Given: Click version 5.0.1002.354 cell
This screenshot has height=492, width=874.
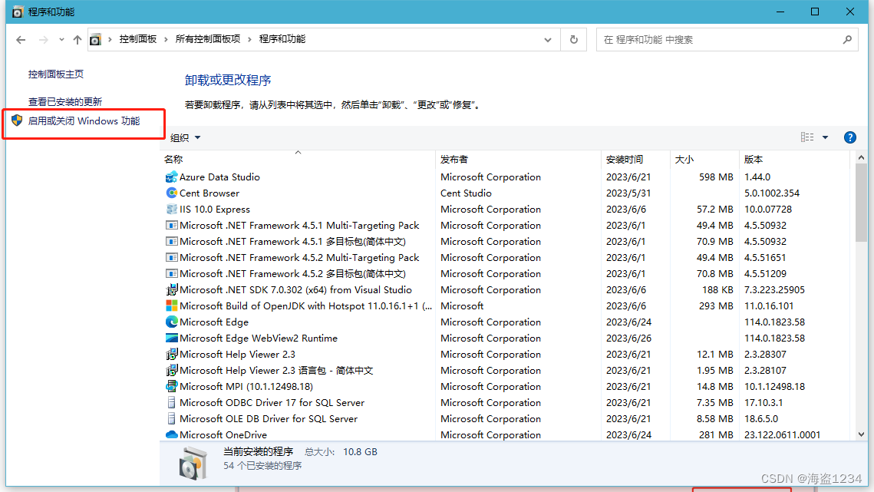Looking at the screenshot, I should click(x=772, y=193).
